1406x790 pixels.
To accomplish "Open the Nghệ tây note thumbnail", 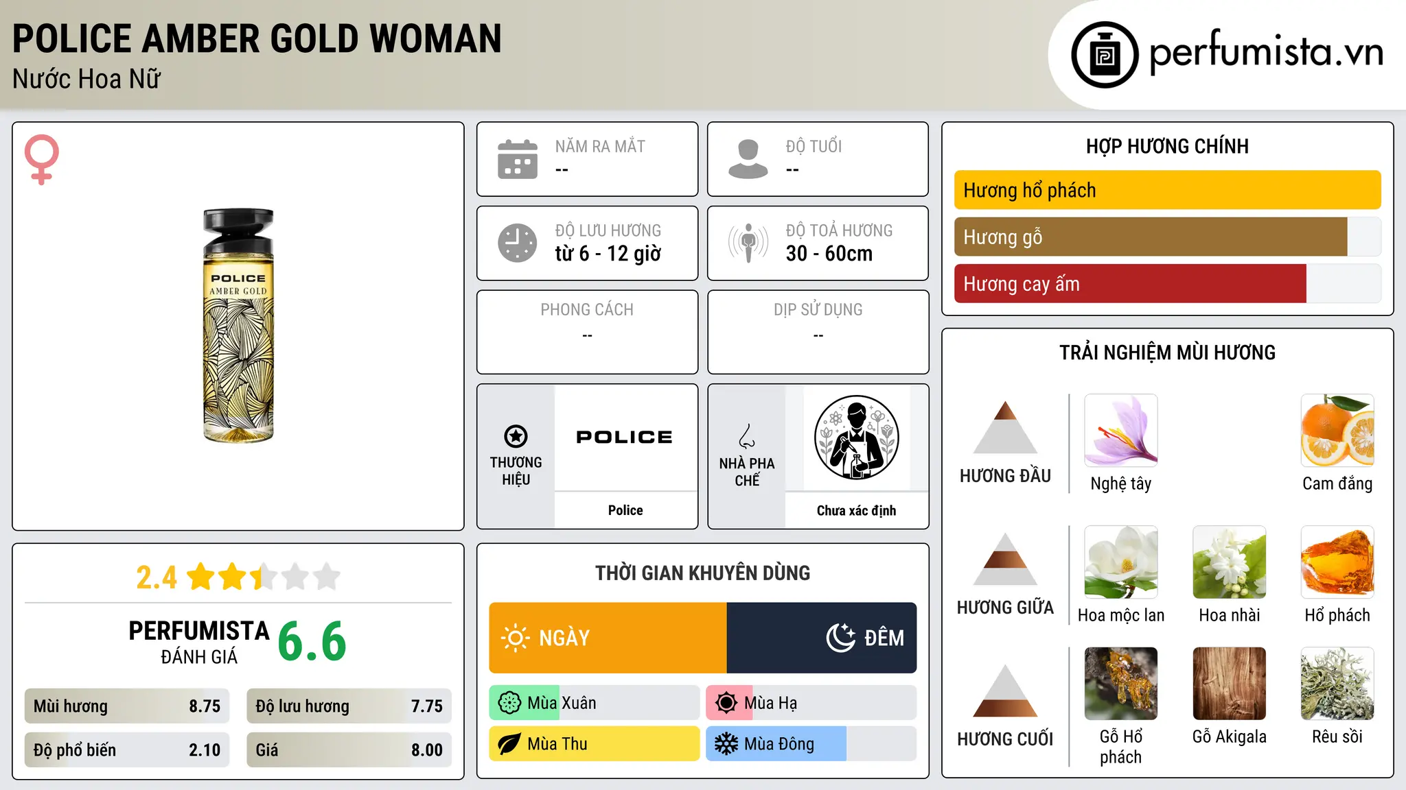I will coord(1120,431).
